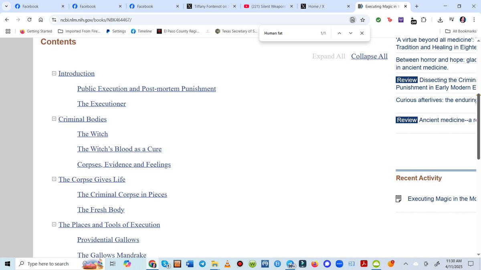Click the Expand All link
481x270 pixels.
(x=329, y=56)
